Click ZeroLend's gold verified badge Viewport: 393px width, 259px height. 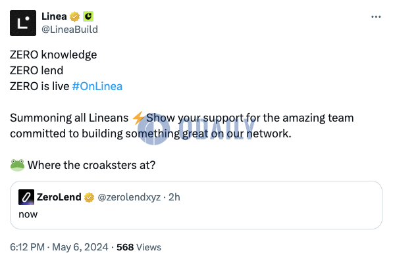(x=90, y=197)
